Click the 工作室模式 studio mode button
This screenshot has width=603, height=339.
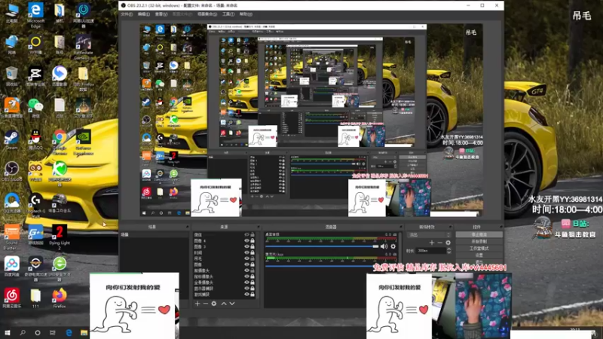[479, 249]
